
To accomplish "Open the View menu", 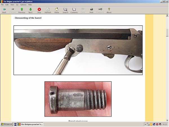I will point(12,5).
